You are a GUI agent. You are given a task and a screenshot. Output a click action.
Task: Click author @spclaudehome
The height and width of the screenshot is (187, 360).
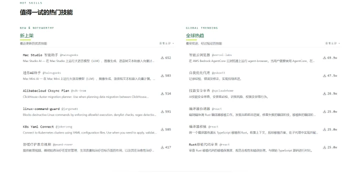coord(222,90)
